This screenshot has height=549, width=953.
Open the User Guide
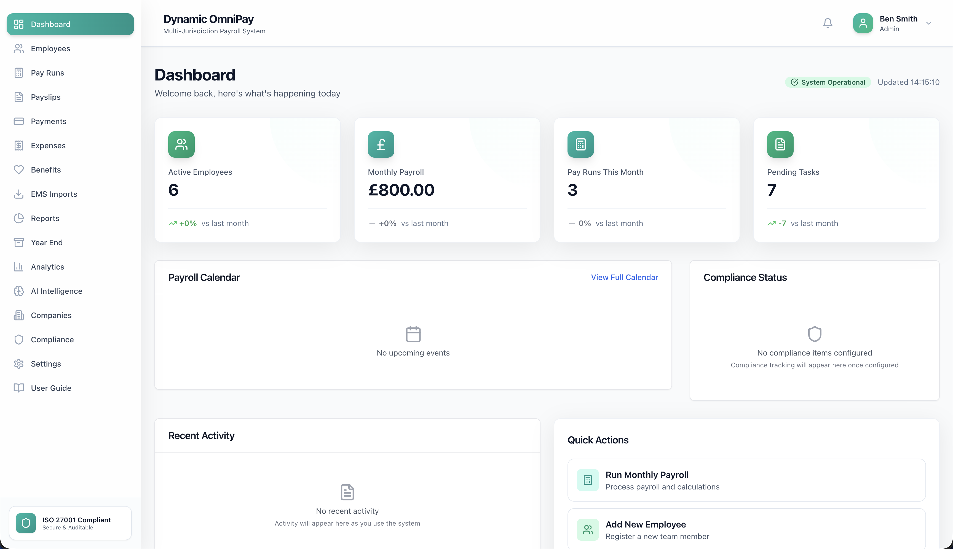[70, 388]
